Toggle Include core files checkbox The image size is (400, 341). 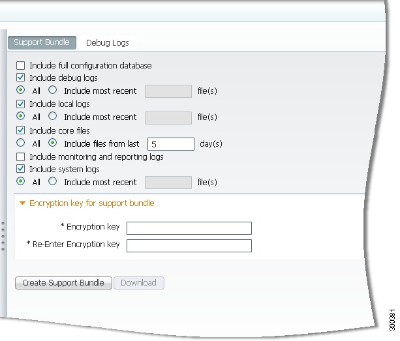[20, 130]
